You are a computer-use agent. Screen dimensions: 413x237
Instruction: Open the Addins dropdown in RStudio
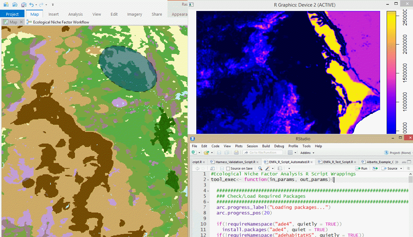(x=306, y=153)
